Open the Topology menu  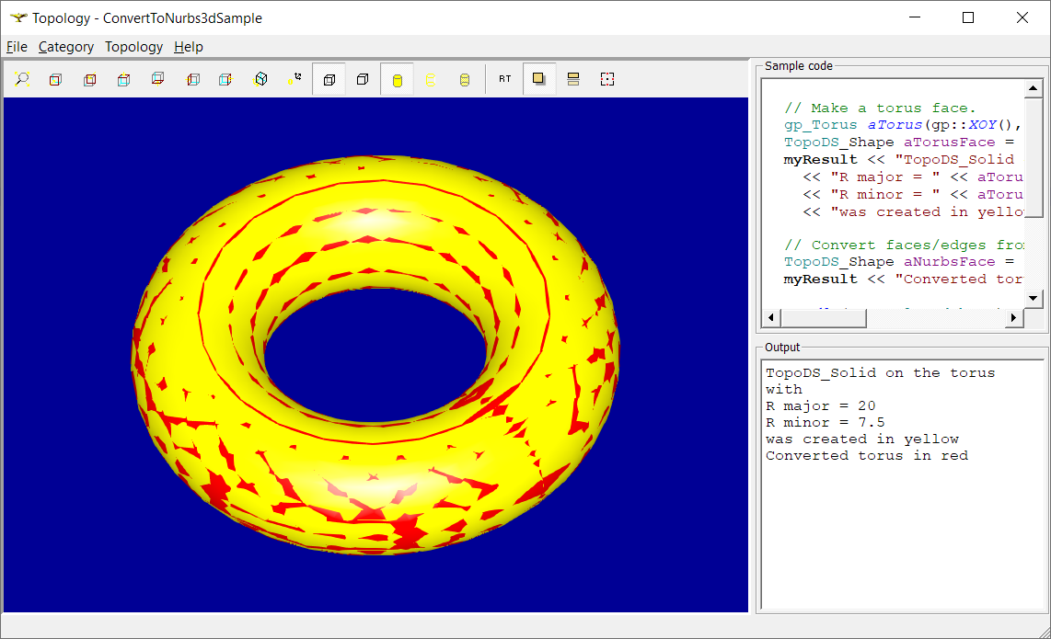[x=133, y=47]
